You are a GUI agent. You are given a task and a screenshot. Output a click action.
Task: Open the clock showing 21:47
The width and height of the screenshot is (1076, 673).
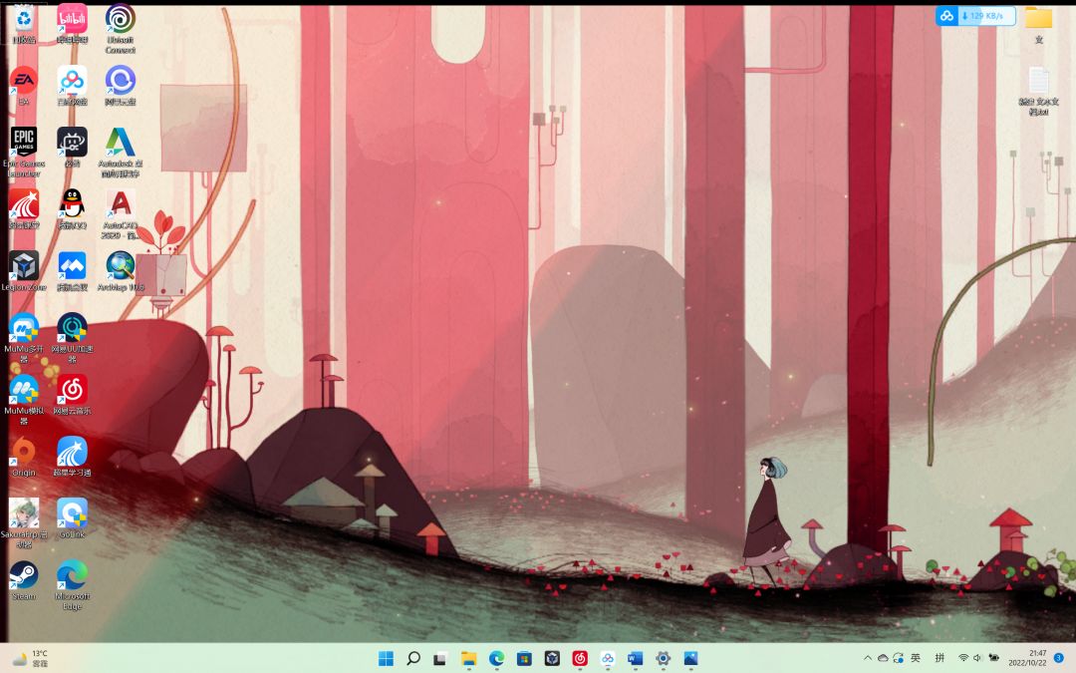coord(1027,658)
